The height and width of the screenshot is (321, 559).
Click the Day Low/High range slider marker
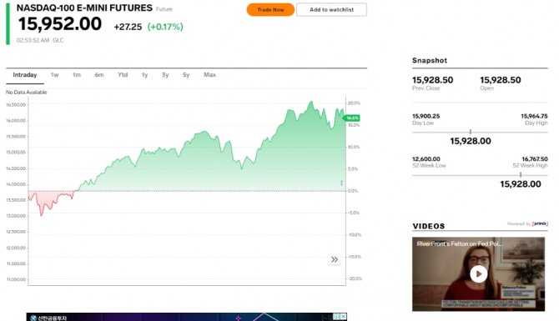(471, 132)
